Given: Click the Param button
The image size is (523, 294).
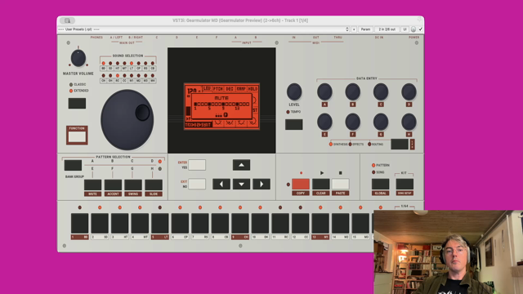Looking at the screenshot, I should coord(365,29).
